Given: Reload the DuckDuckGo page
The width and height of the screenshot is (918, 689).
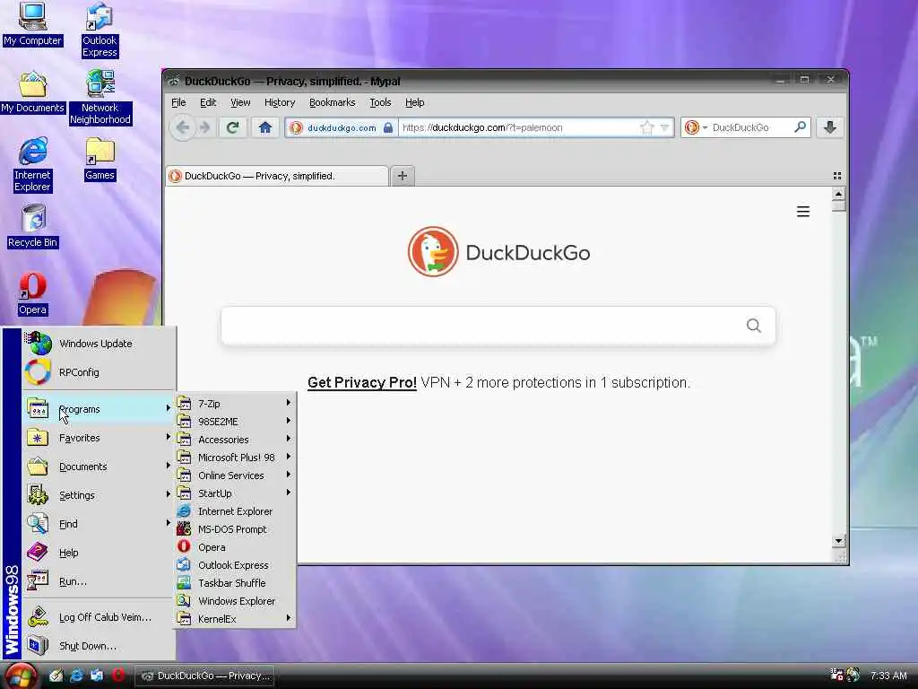Looking at the screenshot, I should pos(232,127).
